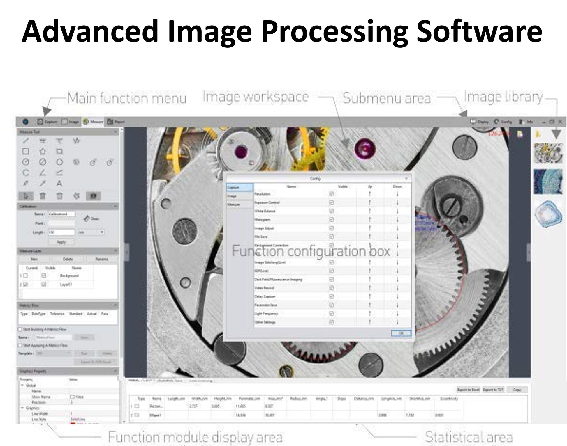Open the Image tab in main menu
The image size is (567, 446).
71,122
